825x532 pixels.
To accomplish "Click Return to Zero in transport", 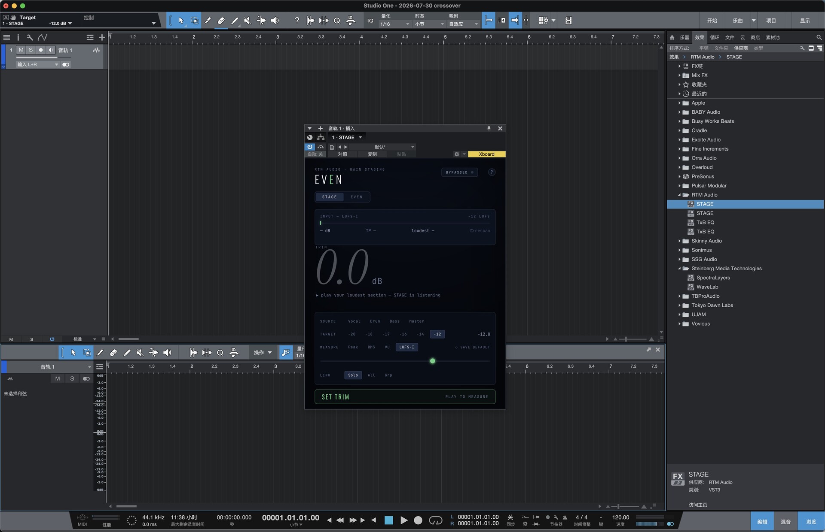I will point(373,520).
